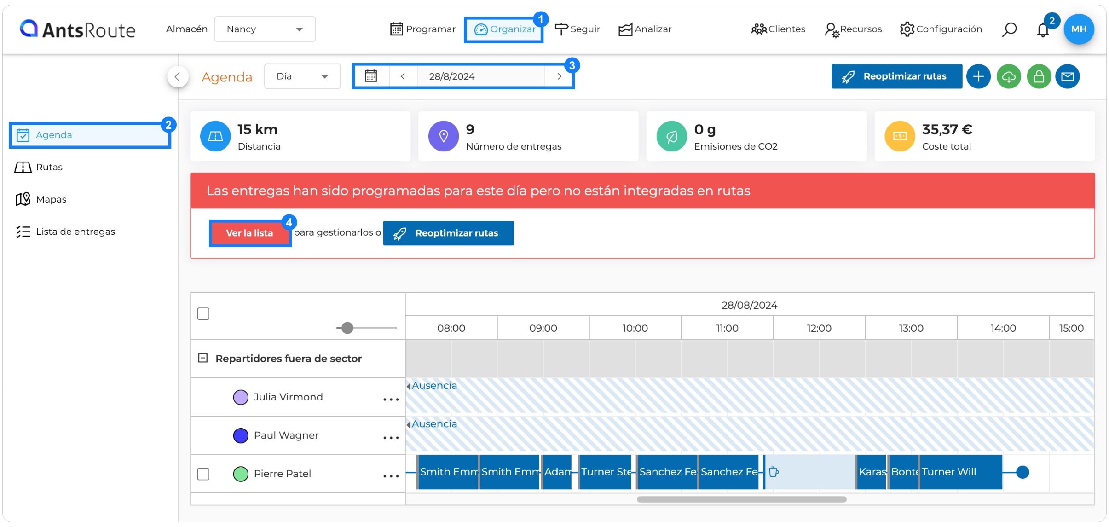1109x527 pixels.
Task: Open options dots for Pierre Patel
Action: (x=391, y=476)
